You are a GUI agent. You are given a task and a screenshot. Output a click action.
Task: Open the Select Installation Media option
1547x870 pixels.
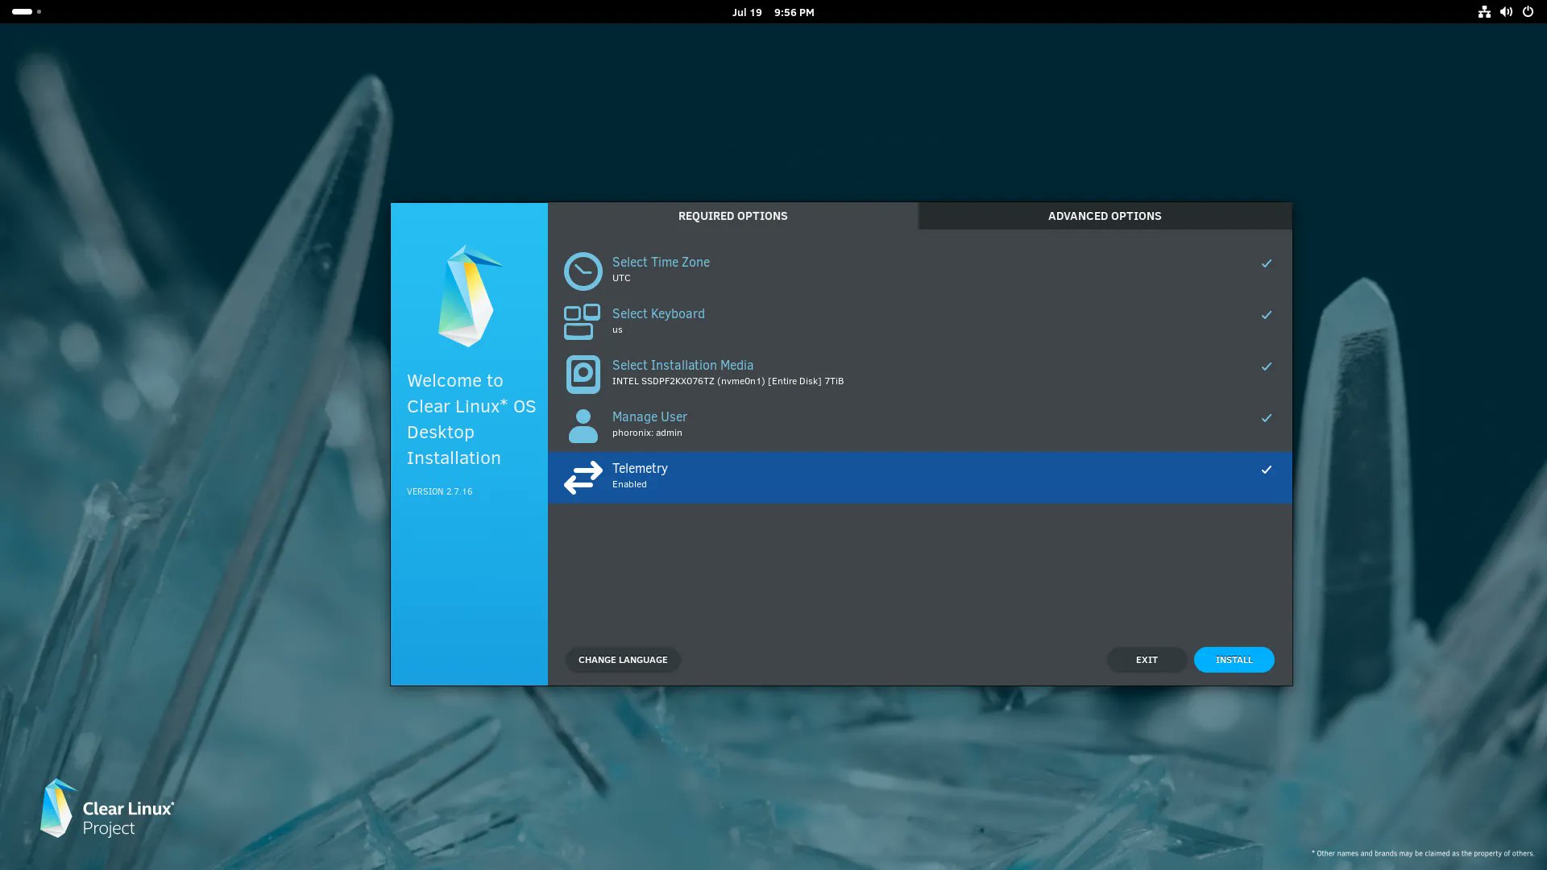pos(682,366)
